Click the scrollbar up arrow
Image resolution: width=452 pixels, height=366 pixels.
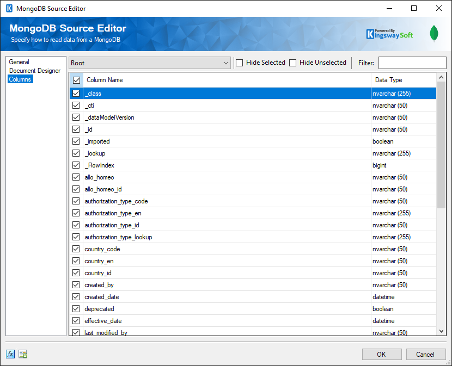(x=441, y=77)
